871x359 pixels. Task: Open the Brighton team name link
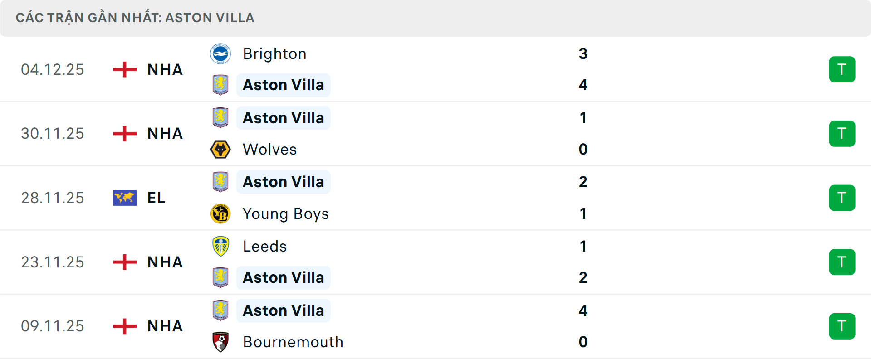tap(274, 54)
